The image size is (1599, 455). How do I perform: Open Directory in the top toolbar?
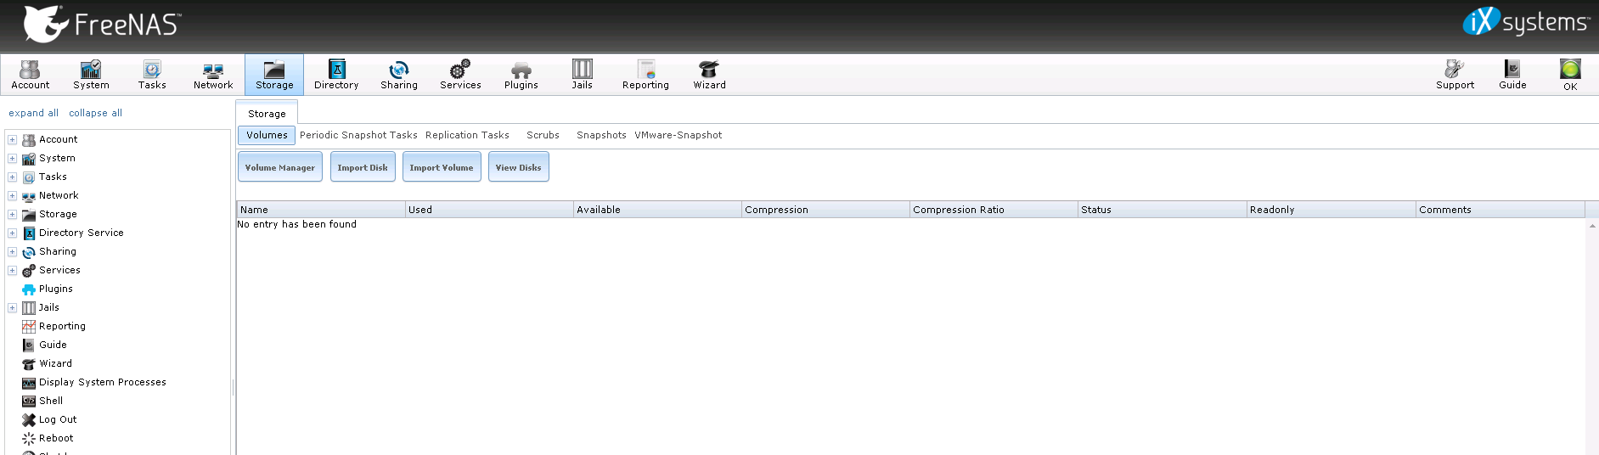336,75
